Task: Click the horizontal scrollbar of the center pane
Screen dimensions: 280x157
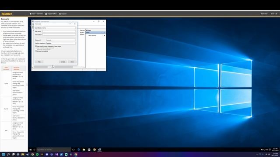Action: pos(69,67)
